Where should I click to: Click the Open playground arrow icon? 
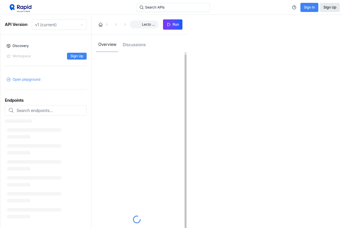[9, 80]
